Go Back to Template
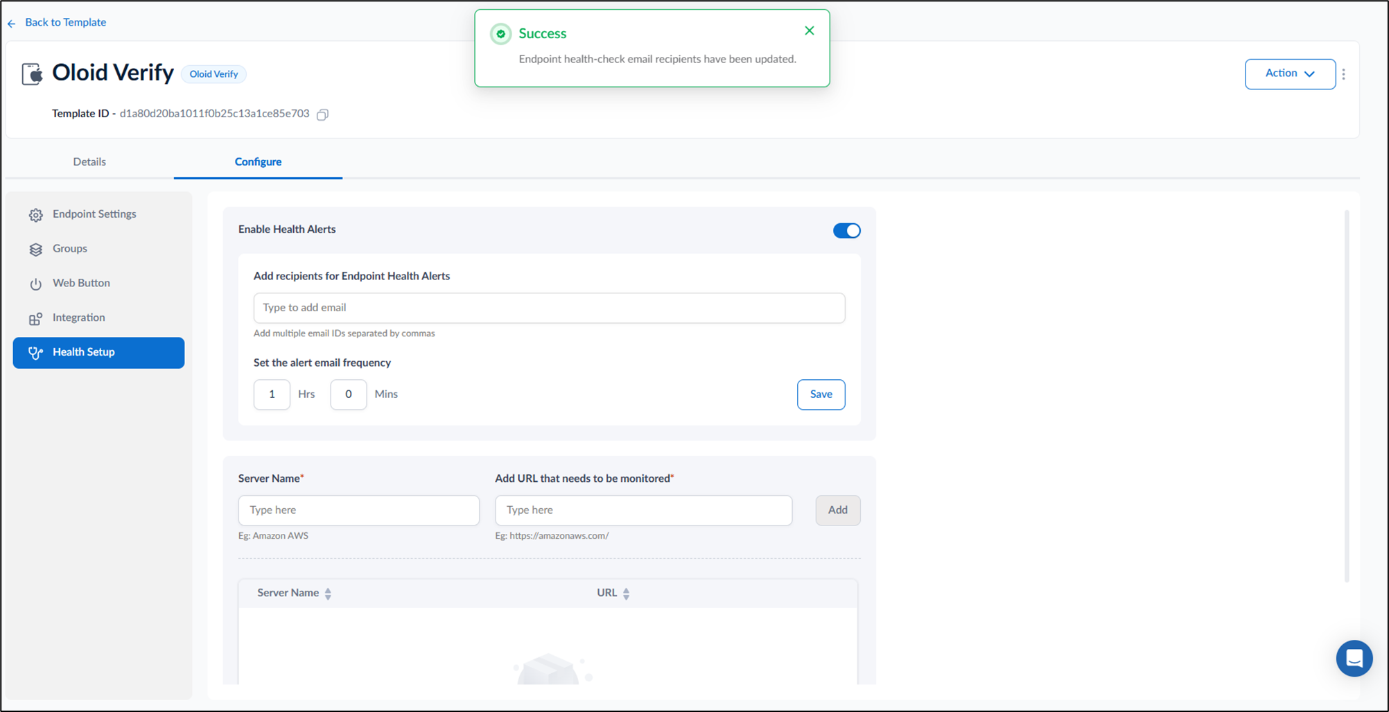The image size is (1389, 712). pos(65,22)
